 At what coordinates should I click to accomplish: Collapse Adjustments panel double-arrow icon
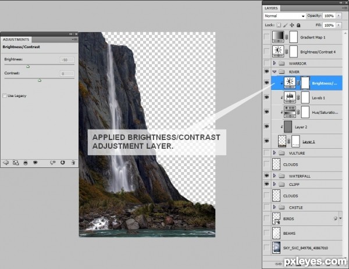[x=70, y=34]
